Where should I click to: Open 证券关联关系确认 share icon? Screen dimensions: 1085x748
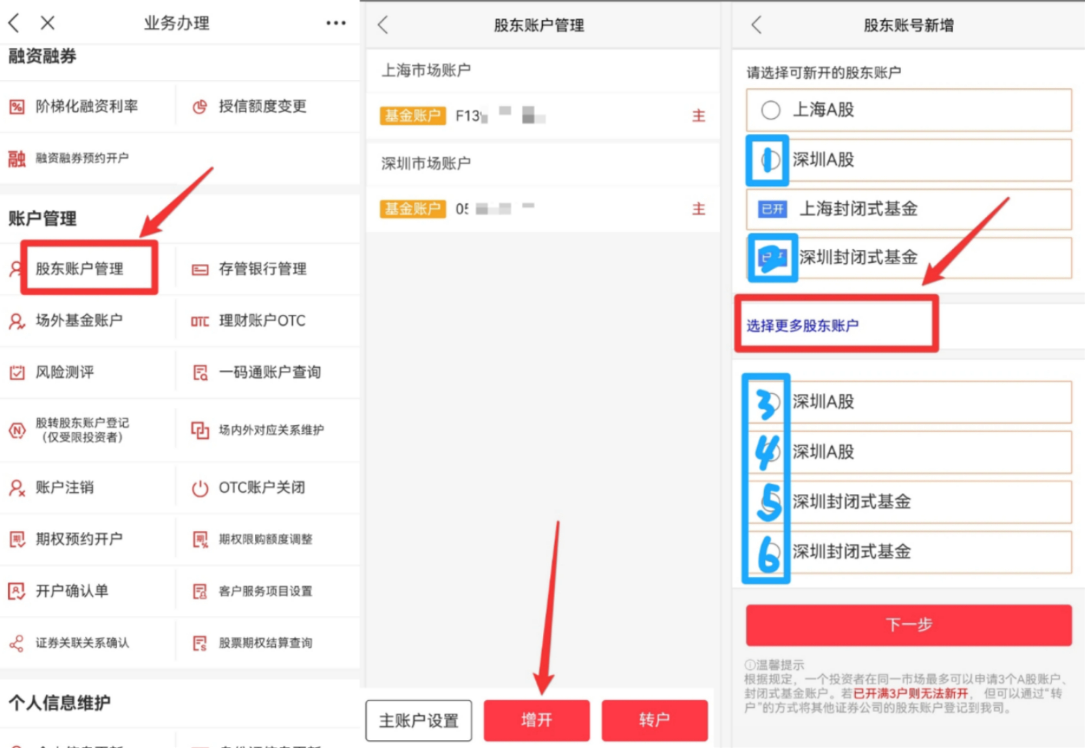pyautogui.click(x=17, y=644)
